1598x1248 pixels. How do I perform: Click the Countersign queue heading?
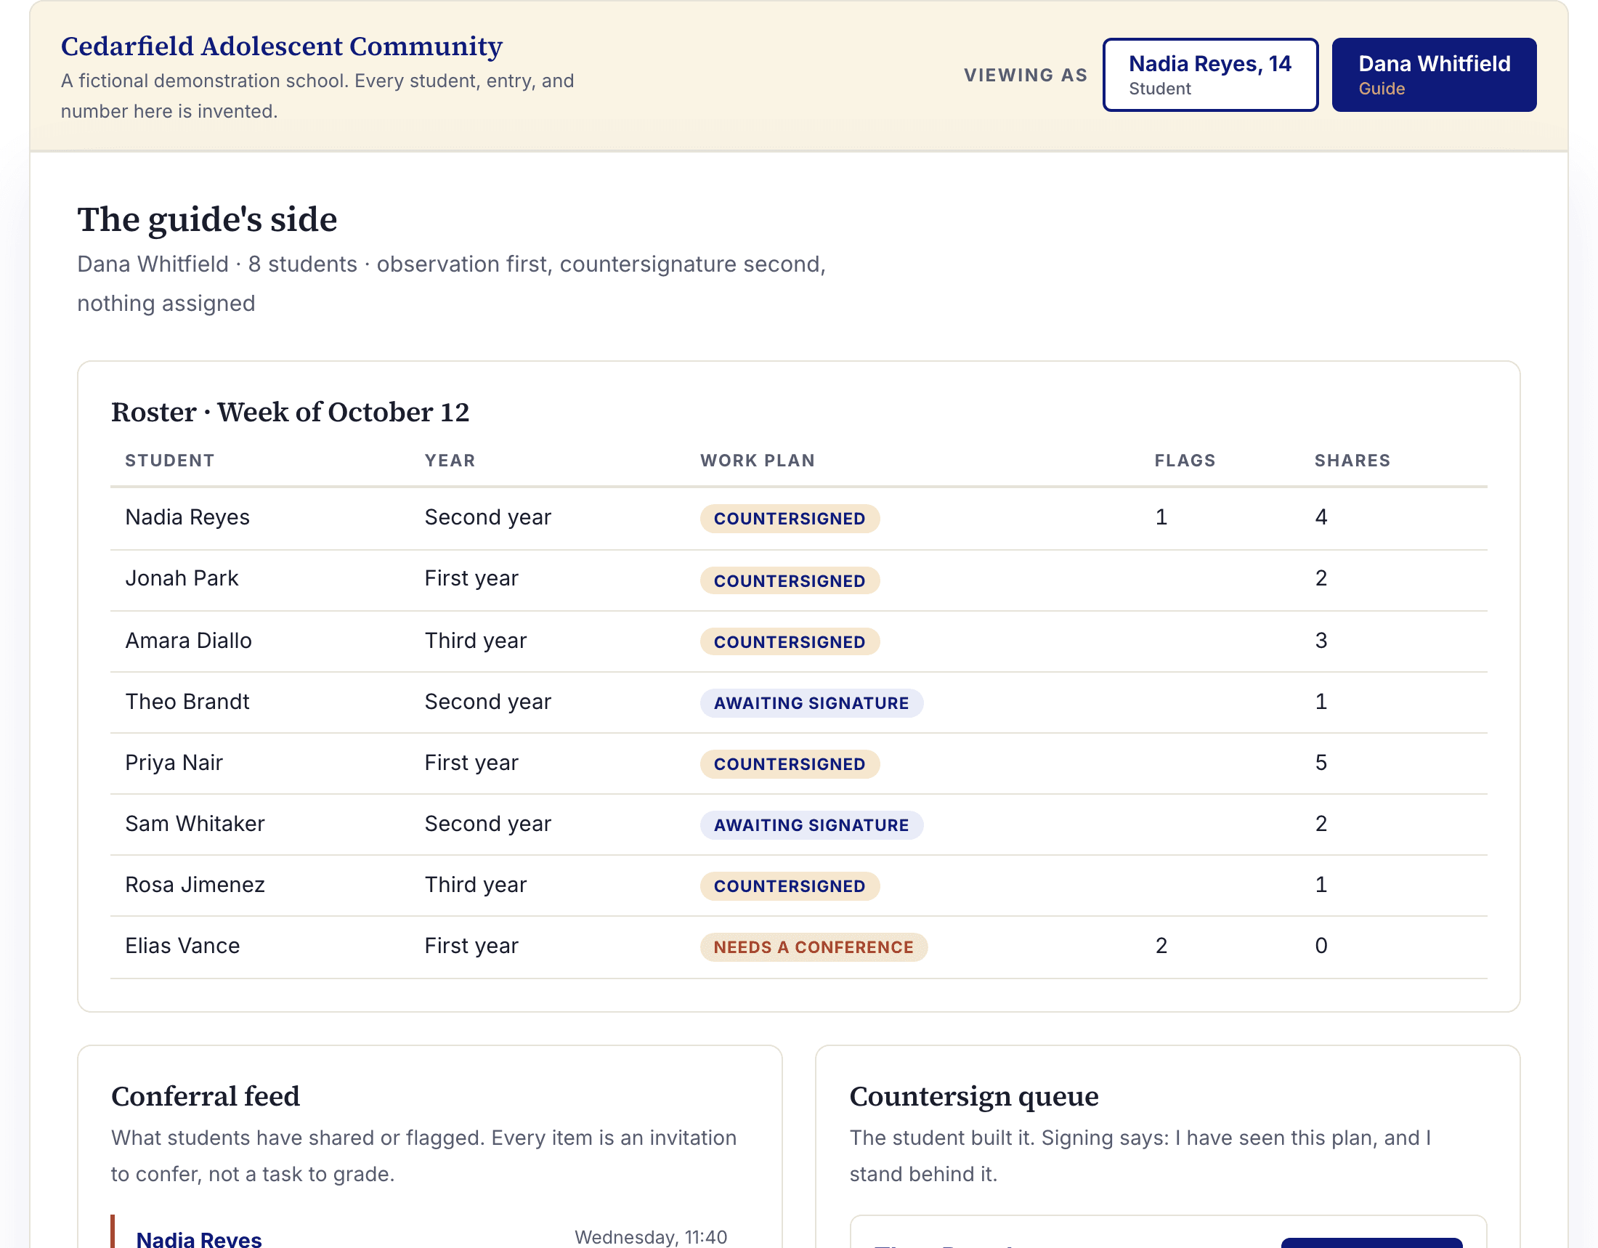[974, 1097]
